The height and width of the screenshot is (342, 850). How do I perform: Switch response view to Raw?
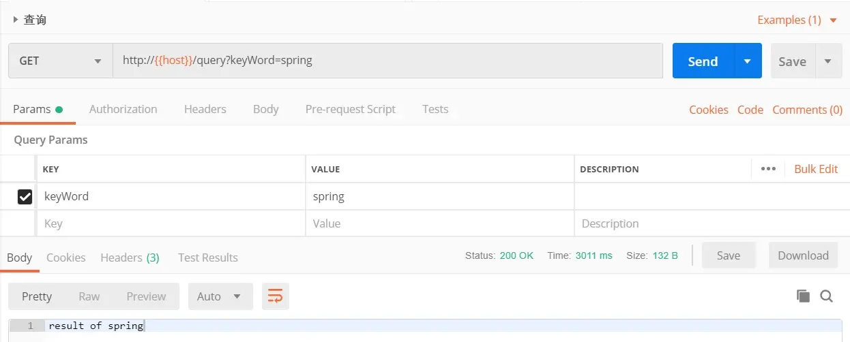click(89, 296)
